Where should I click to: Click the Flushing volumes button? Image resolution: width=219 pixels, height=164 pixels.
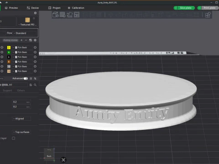point(10,40)
